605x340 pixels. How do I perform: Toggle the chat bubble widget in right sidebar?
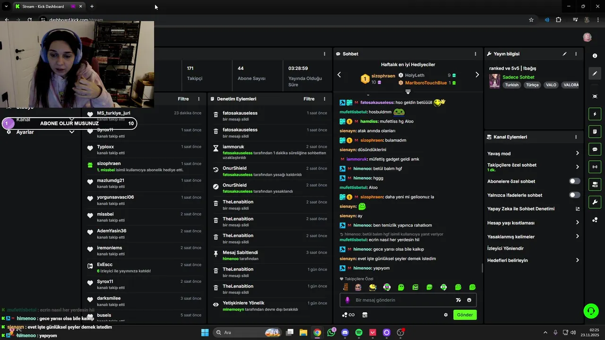tap(595, 149)
